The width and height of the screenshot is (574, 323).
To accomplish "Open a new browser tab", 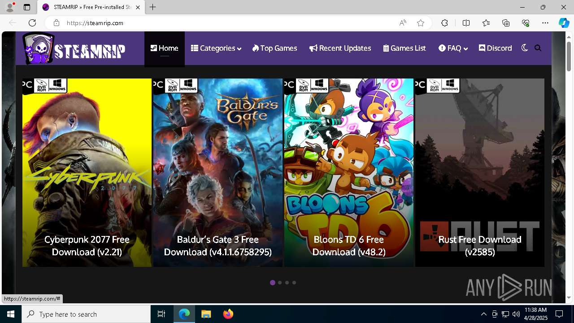I will point(153,7).
